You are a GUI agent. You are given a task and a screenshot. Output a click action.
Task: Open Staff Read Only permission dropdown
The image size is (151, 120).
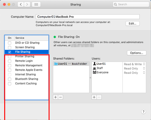point(134,69)
